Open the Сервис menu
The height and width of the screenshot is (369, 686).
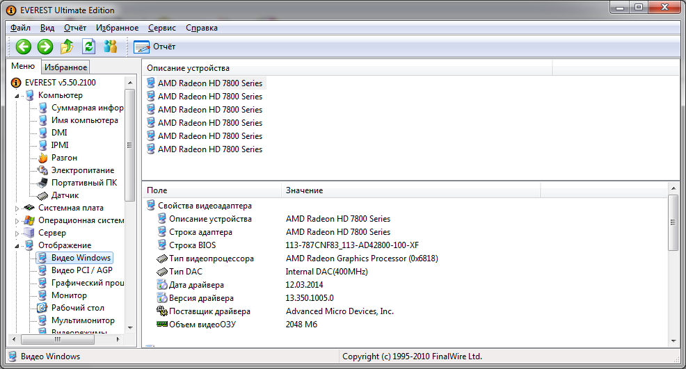(162, 28)
